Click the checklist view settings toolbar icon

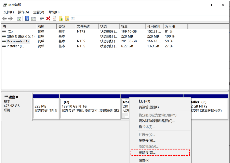[73, 18]
